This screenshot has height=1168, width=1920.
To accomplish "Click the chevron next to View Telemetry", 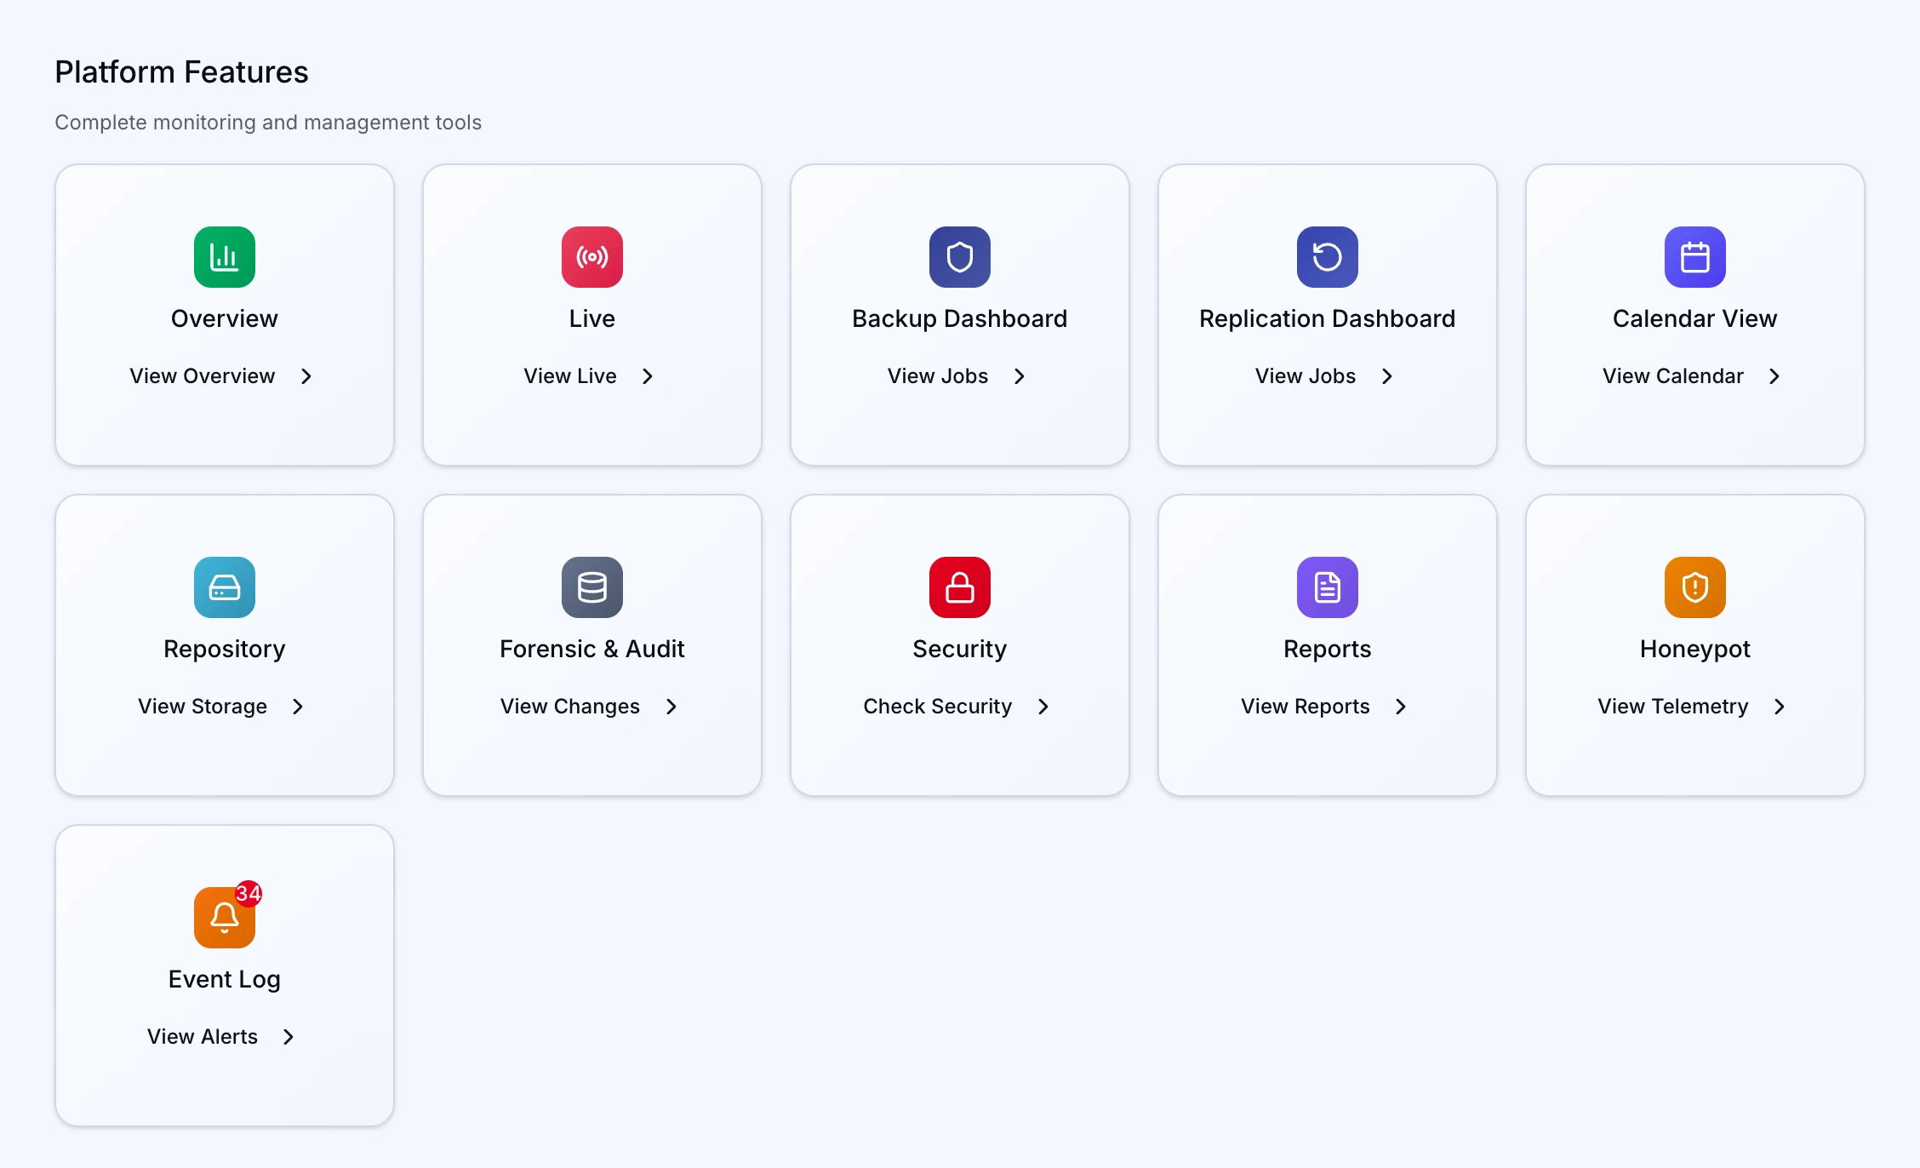I will coord(1780,707).
